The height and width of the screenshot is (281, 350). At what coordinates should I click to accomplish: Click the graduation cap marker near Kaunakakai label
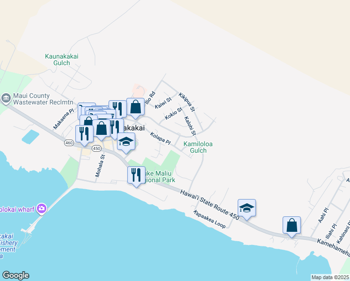(x=126, y=142)
